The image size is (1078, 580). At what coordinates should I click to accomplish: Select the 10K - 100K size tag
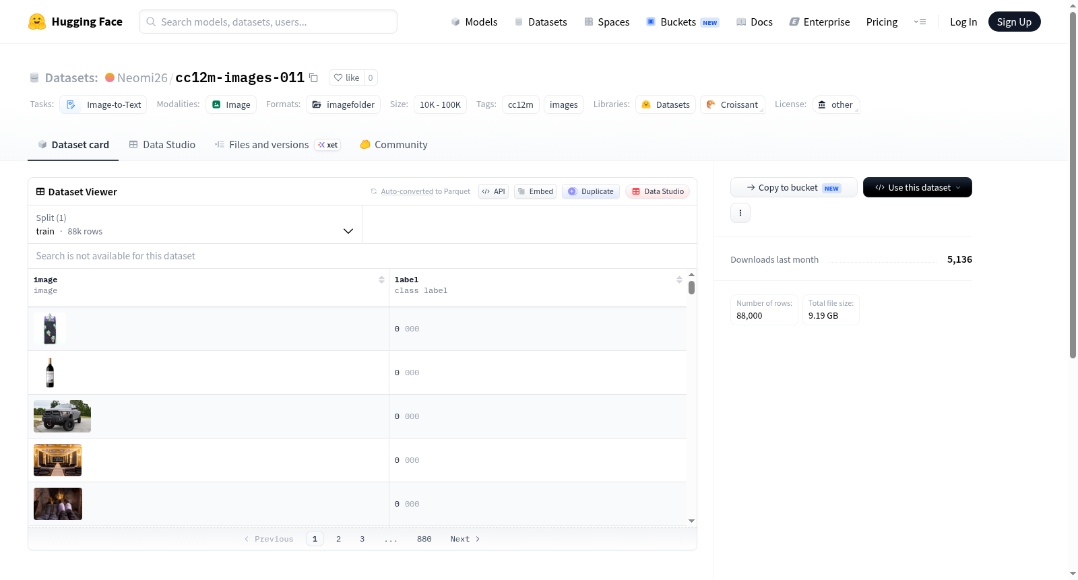tap(440, 104)
